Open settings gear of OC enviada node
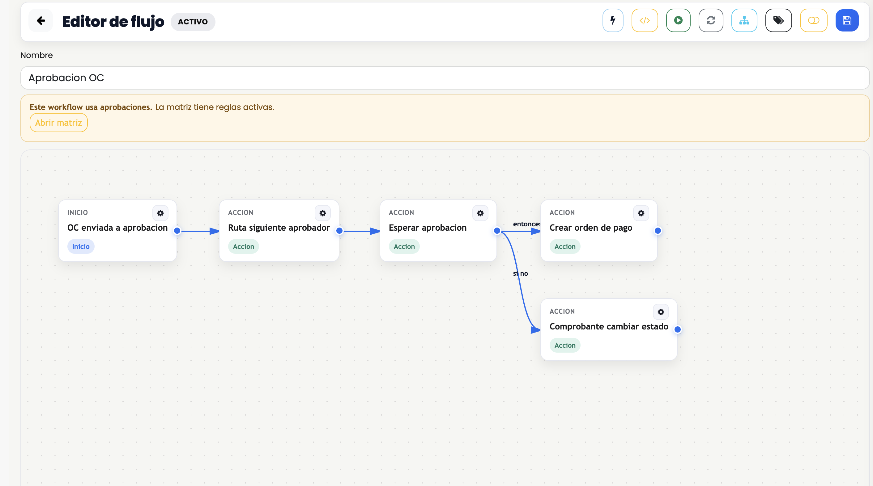This screenshot has width=873, height=486. 160,213
